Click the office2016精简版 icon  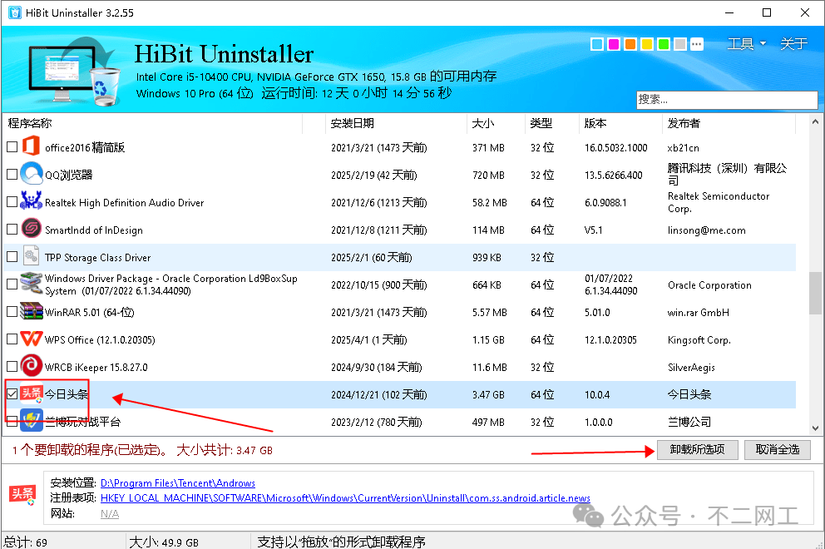[32, 147]
